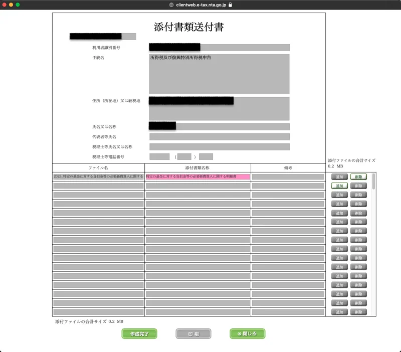Click the 税理士等氏名又は名称 field
401x352 pixels.
click(220, 146)
